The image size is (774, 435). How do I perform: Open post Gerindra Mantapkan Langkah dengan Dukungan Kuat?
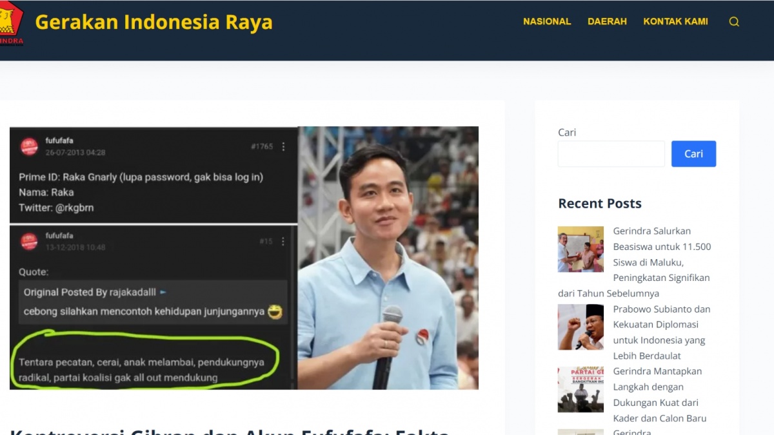coord(660,395)
